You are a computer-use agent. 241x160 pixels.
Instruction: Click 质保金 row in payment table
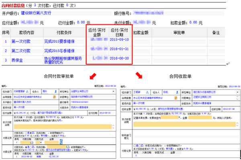coord(17,60)
